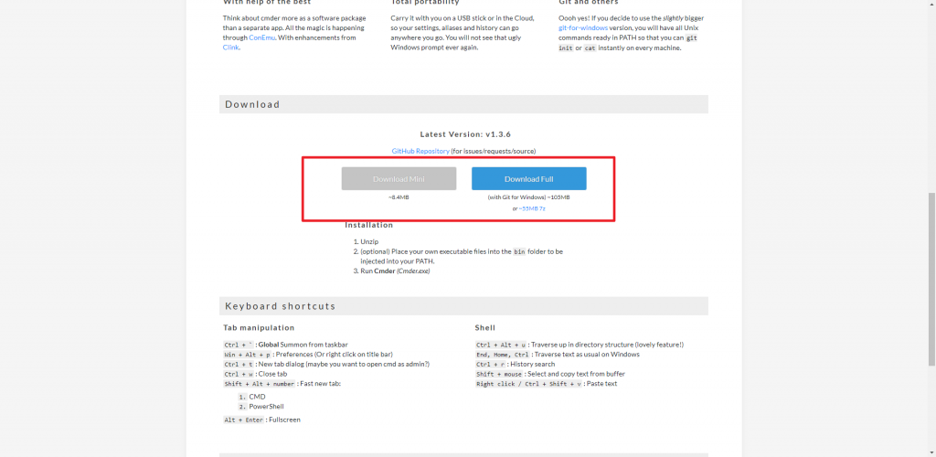Viewport: 936px width, 457px height.
Task: Click the Shift + mouse shortcut code
Action: 500,374
